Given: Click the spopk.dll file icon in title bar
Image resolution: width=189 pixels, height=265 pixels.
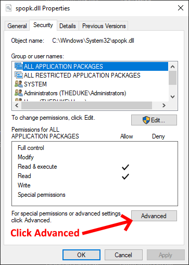Looking at the screenshot, I should tap(9, 8).
